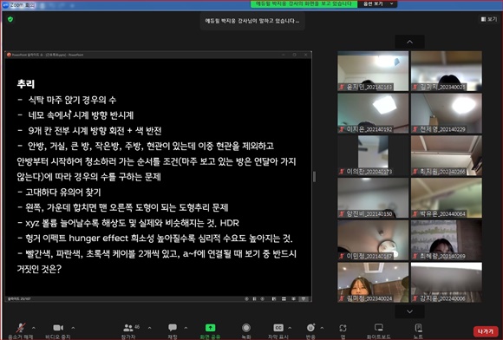Screen dimensions: 503x340
Task: Show next page of video thumbnails
Action: (x=409, y=311)
